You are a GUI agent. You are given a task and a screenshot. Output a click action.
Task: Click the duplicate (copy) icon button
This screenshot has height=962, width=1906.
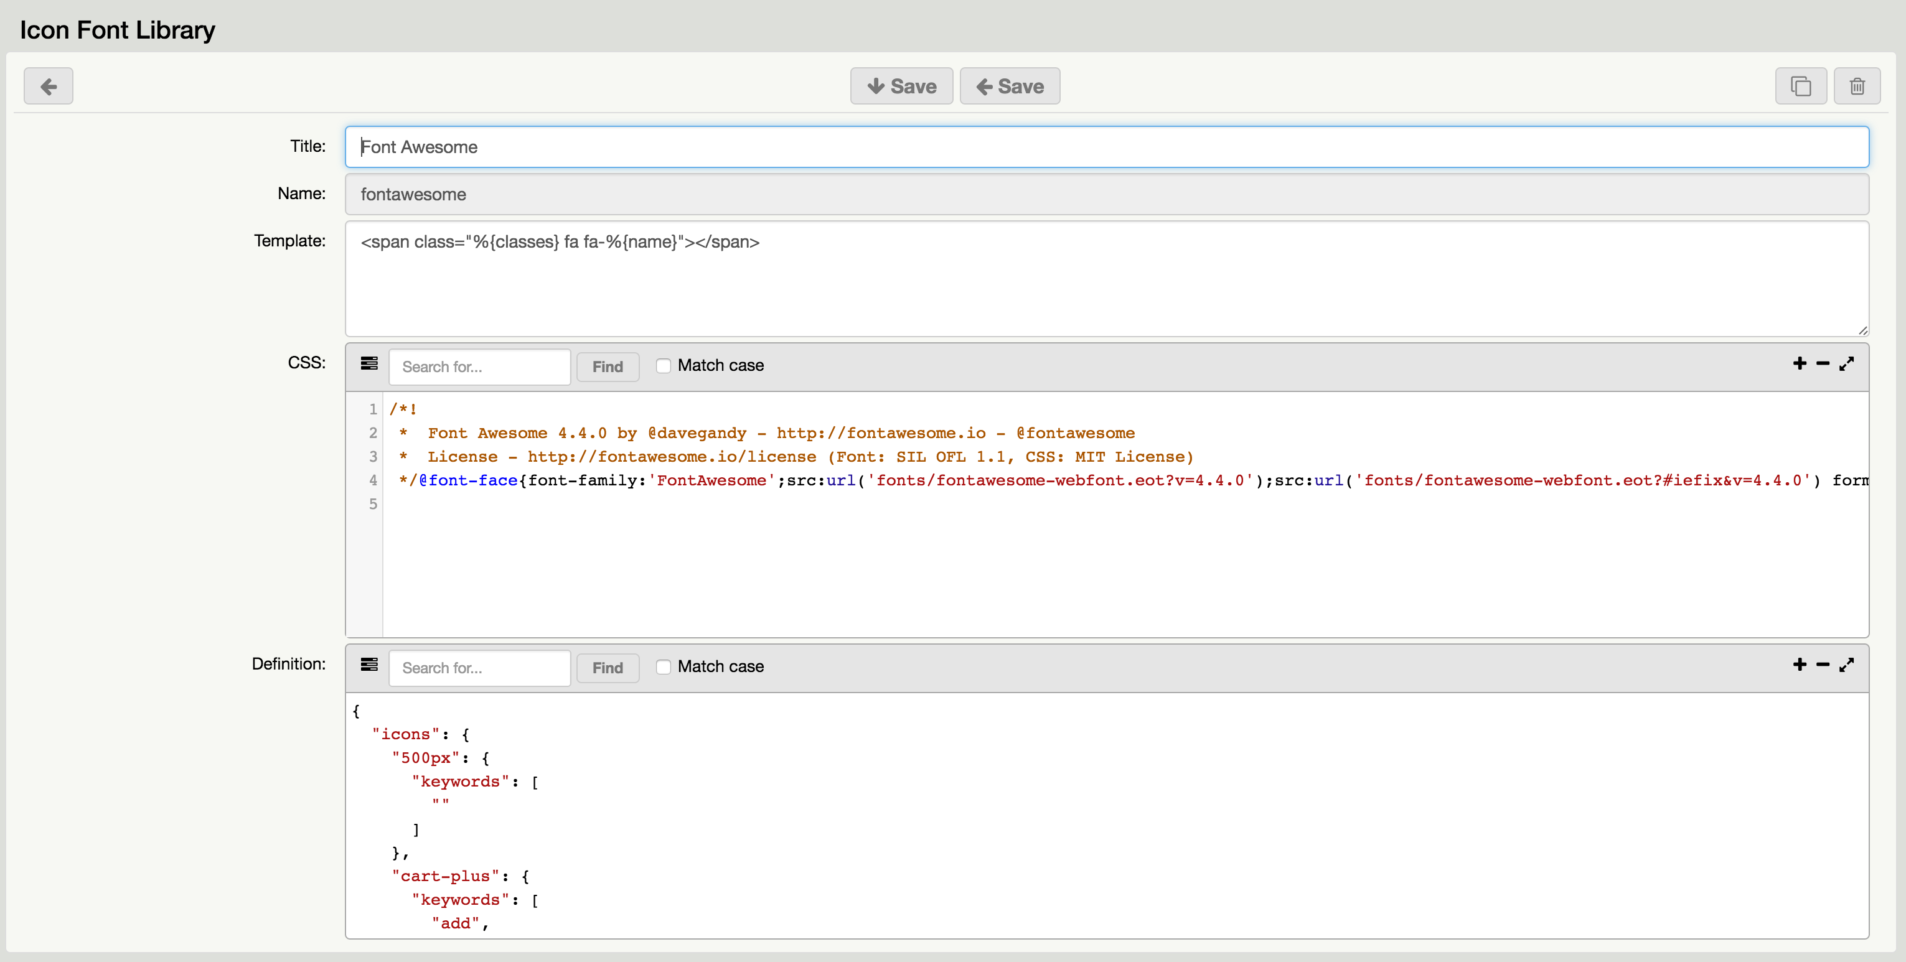(x=1800, y=86)
